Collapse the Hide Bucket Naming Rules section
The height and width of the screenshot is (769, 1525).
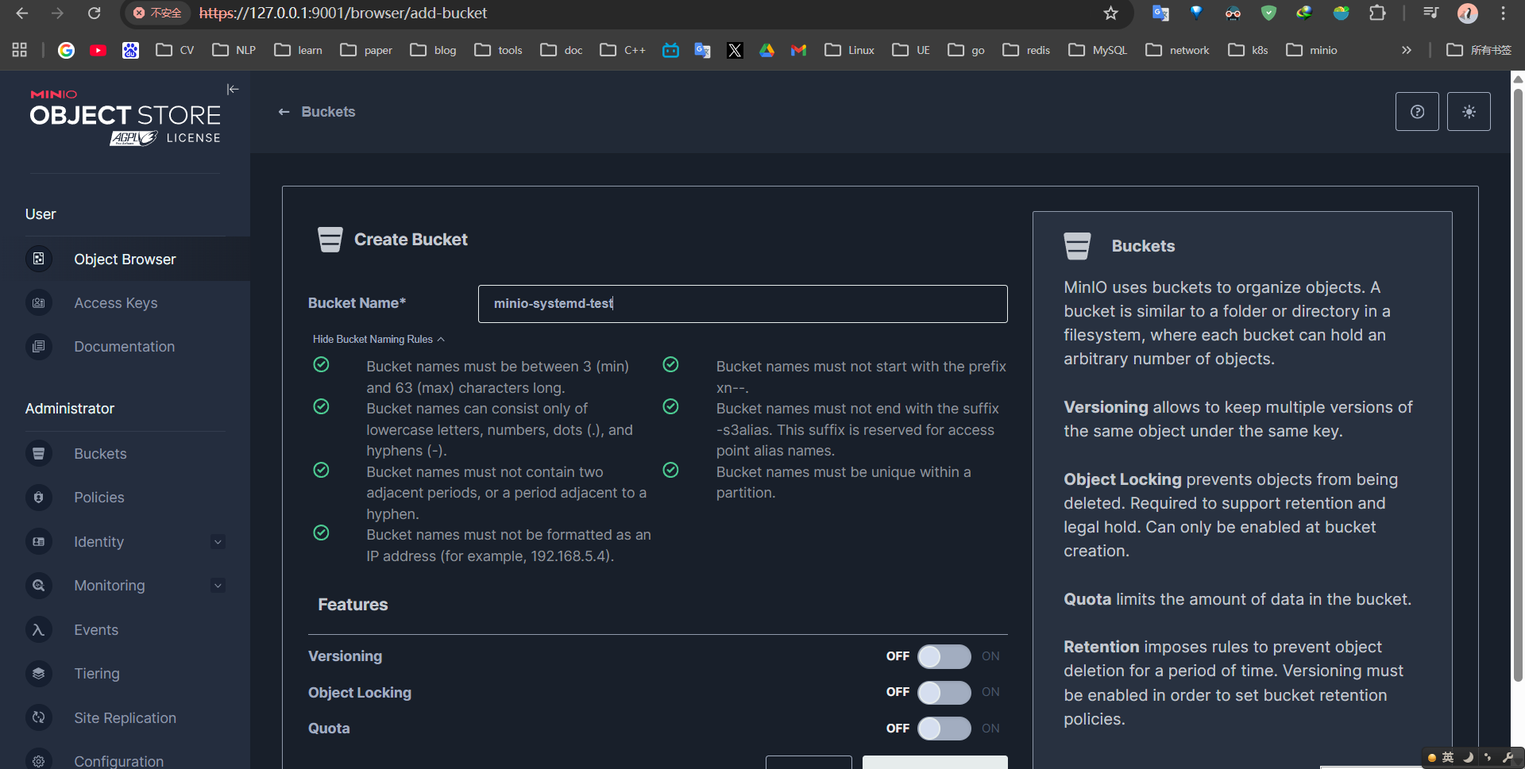379,340
